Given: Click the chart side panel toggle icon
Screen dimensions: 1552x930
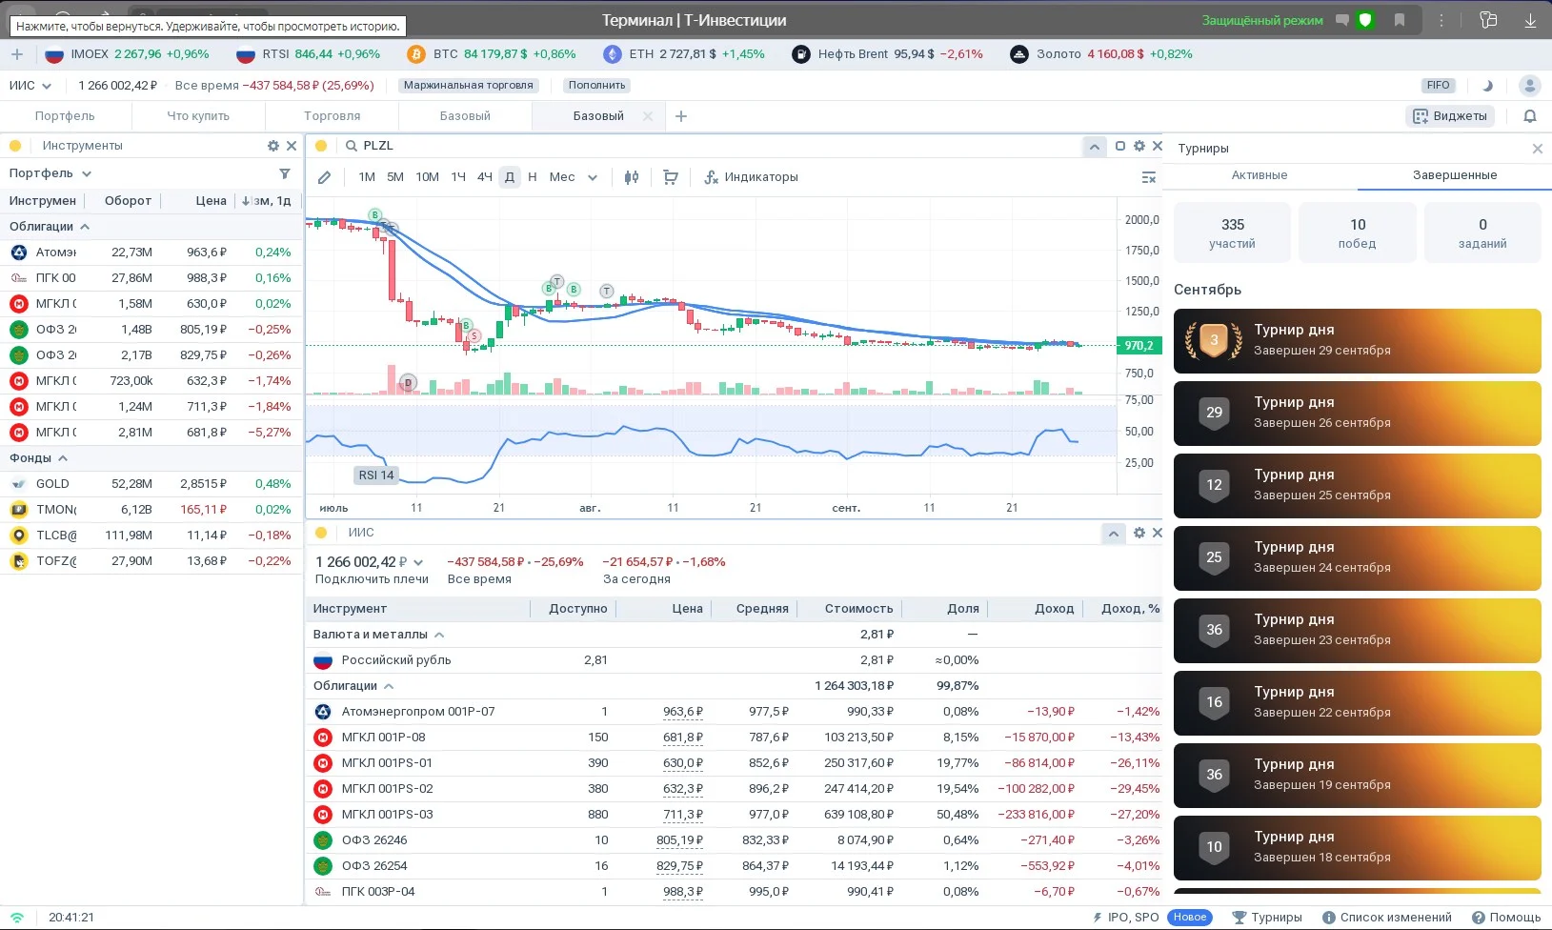Looking at the screenshot, I should click(x=1149, y=177).
